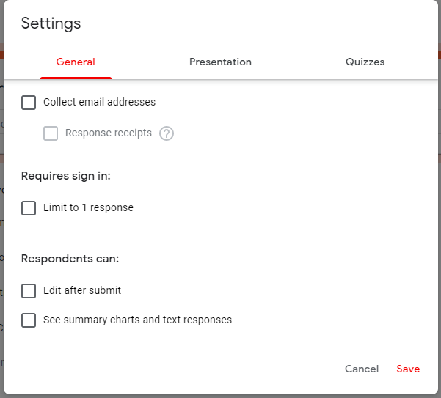The image size is (441, 398).
Task: Save the form settings
Action: coord(408,369)
